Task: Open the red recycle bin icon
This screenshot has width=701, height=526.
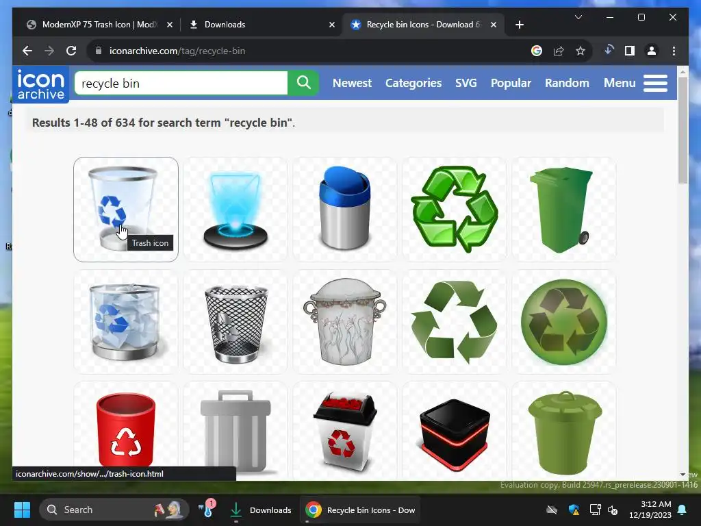Action: pyautogui.click(x=126, y=431)
